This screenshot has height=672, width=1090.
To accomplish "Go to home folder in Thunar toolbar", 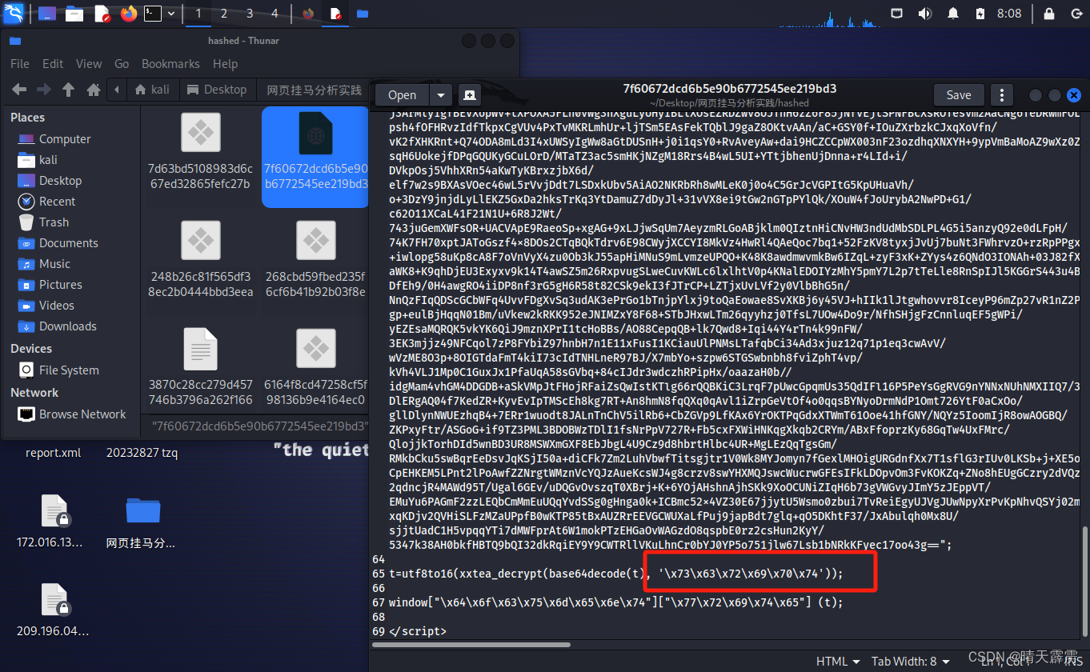I will pyautogui.click(x=93, y=90).
